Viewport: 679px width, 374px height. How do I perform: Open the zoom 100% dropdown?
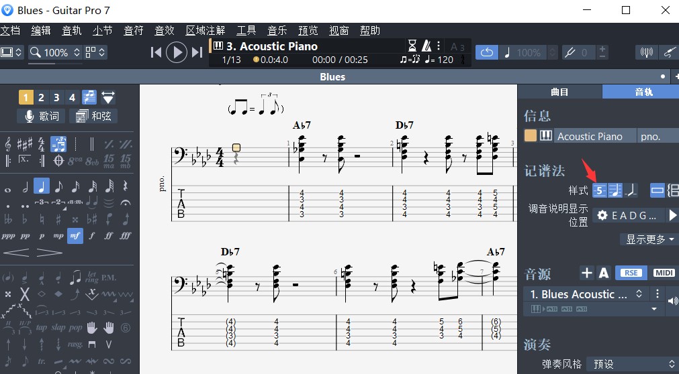click(x=55, y=52)
